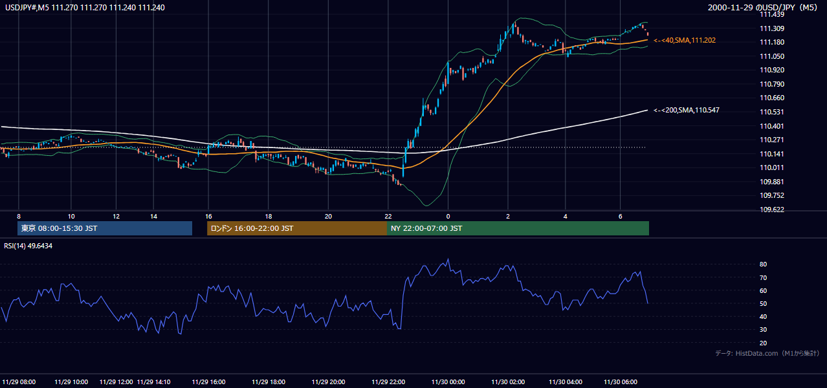Click the 11/30 04:00 time label
This screenshot has height=388, width=827.
pos(566,382)
